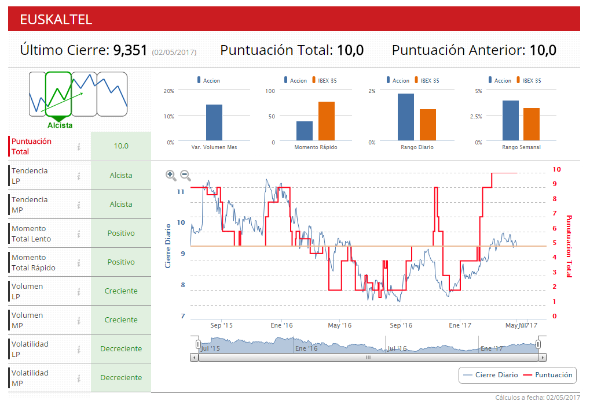The height and width of the screenshot is (405, 590).
Task: Click the zoom out magnifier icon
Action: pyautogui.click(x=185, y=174)
